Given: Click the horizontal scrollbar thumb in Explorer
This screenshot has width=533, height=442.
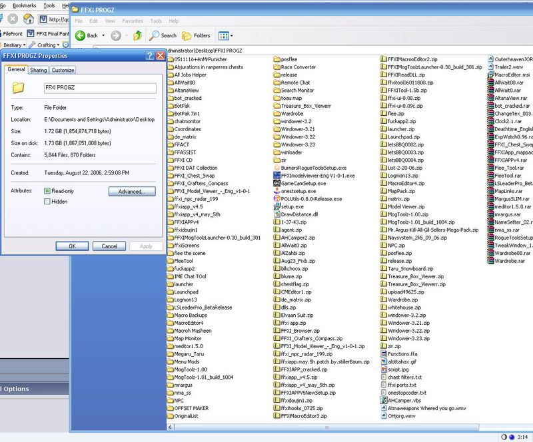Looking at the screenshot, I should 326,427.
